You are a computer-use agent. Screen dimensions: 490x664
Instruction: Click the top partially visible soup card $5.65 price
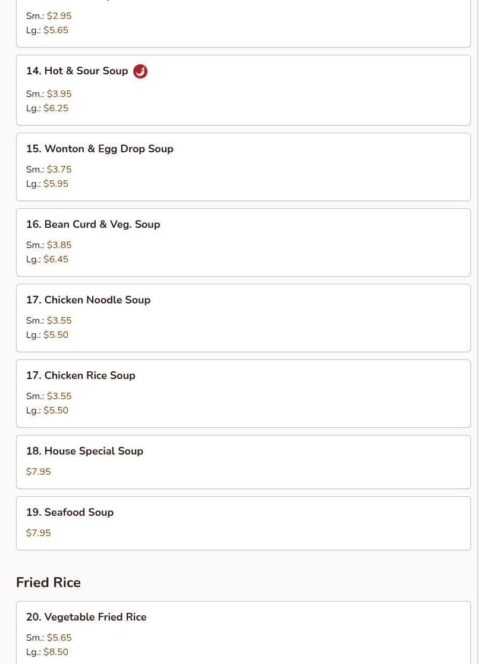[x=56, y=30]
